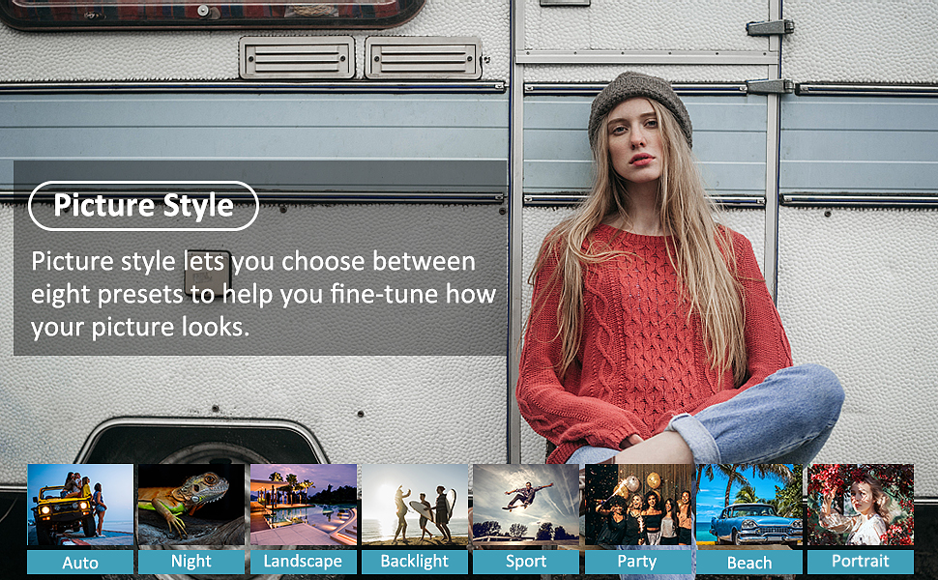The image size is (938, 580).
Task: Click the Sport label button
Action: 526,562
